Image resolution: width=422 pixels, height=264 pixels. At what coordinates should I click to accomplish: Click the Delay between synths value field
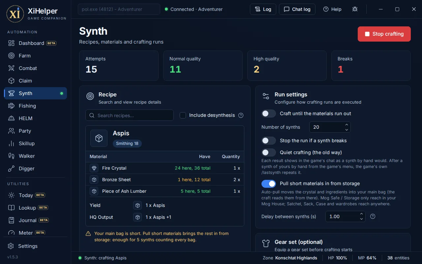(346, 216)
